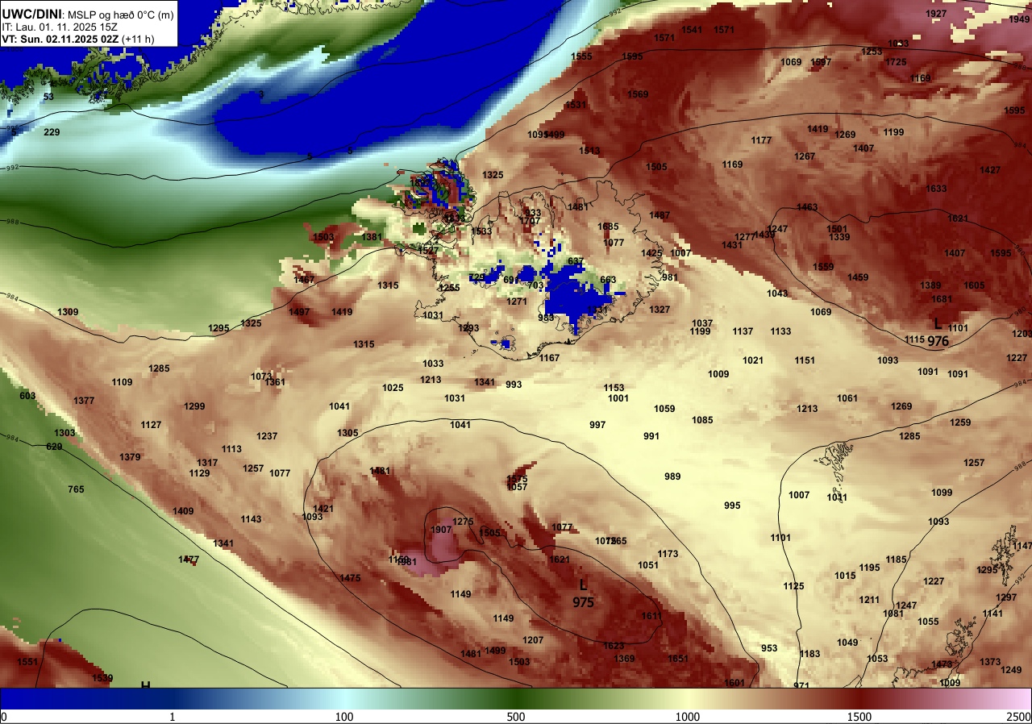The width and height of the screenshot is (1032, 724).
Task: Click the height value 1459
Action: (x=858, y=277)
